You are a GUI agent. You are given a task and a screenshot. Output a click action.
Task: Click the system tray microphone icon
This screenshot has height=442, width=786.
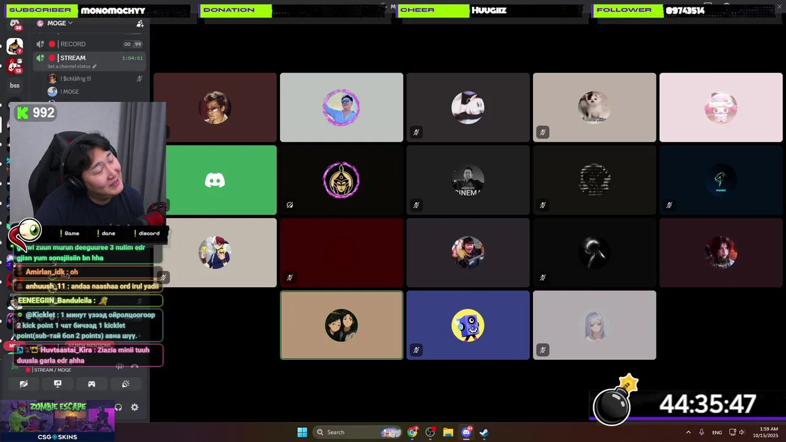click(702, 432)
